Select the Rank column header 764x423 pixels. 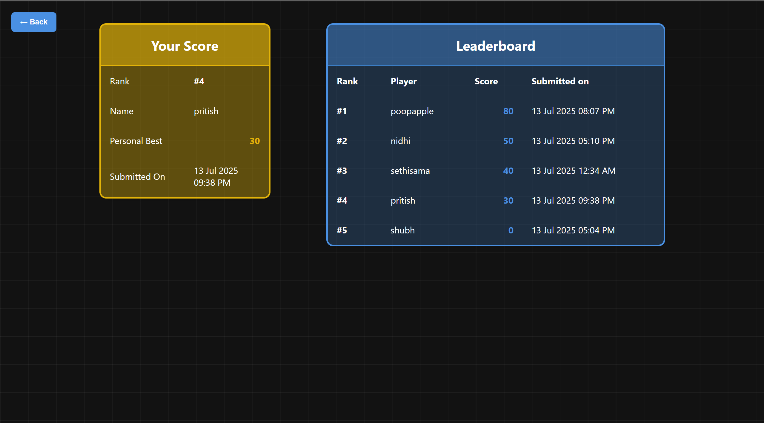pyautogui.click(x=347, y=81)
